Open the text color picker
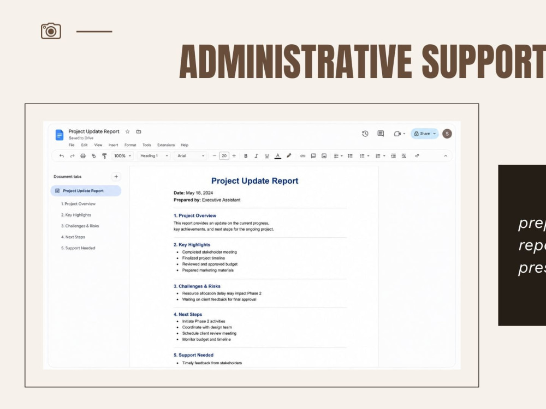 (277, 156)
